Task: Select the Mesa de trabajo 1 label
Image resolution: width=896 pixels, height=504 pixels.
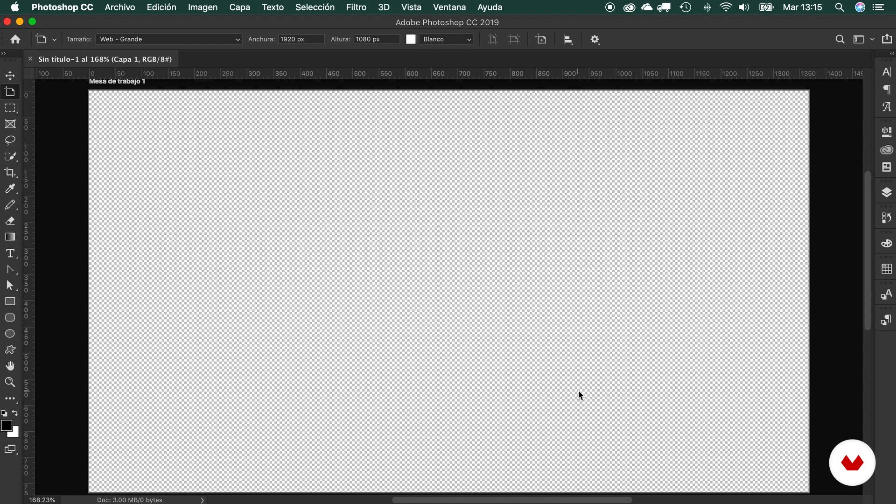Action: tap(117, 81)
